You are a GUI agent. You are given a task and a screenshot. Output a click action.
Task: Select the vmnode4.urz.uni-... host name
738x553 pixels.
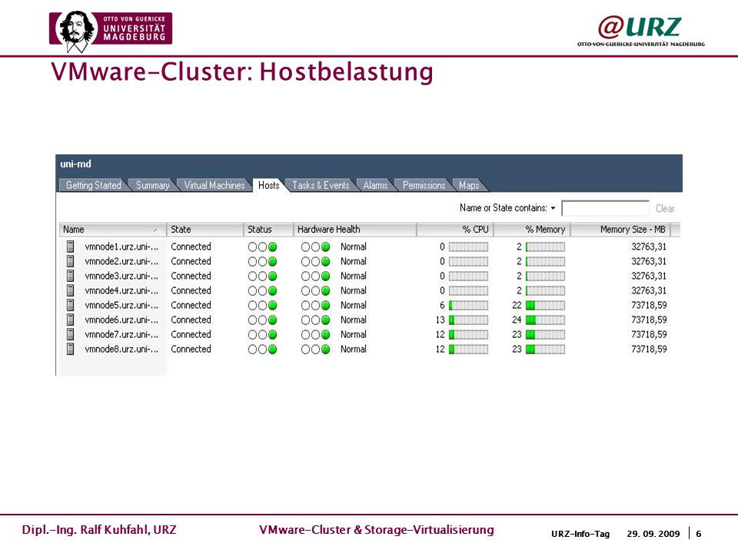pos(121,290)
